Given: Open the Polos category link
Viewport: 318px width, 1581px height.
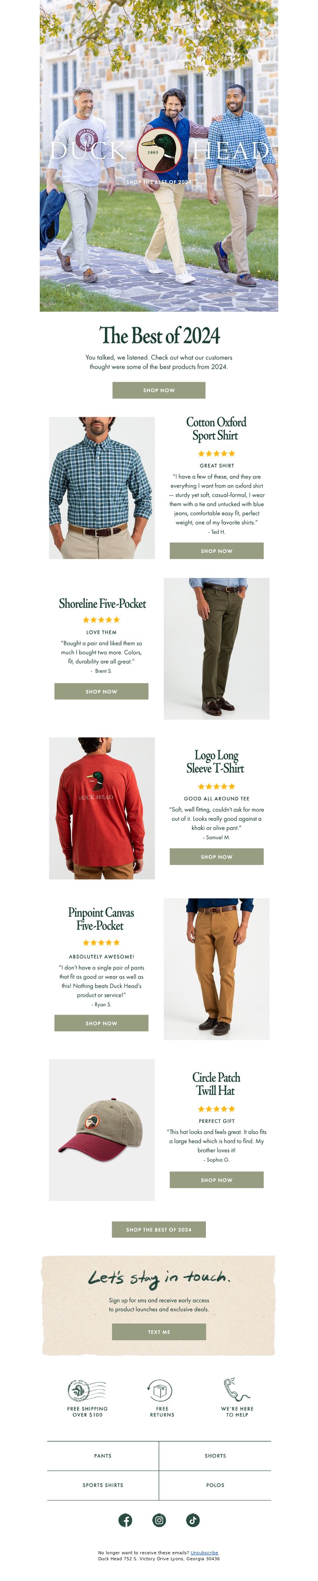Looking at the screenshot, I should click(215, 1485).
